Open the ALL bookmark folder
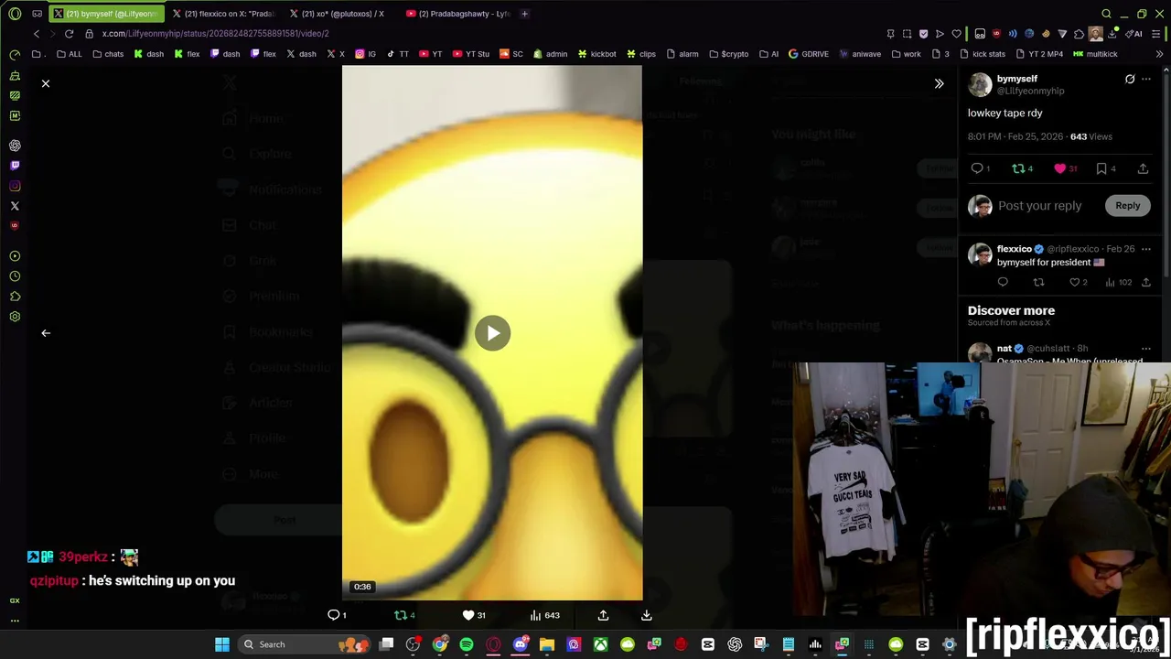The width and height of the screenshot is (1171, 659). click(x=69, y=54)
